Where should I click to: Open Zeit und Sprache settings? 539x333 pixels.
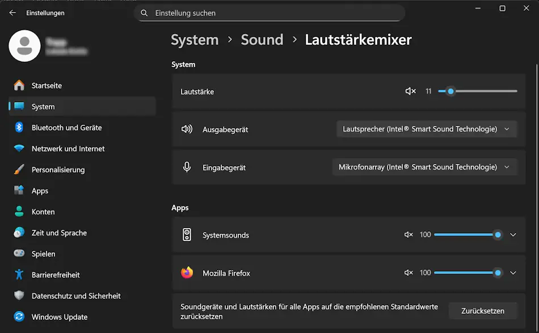tap(60, 233)
